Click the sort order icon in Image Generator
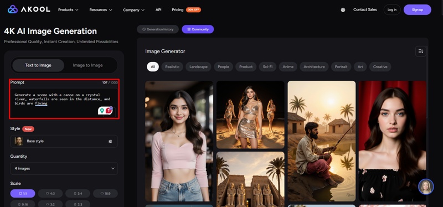 (421, 51)
